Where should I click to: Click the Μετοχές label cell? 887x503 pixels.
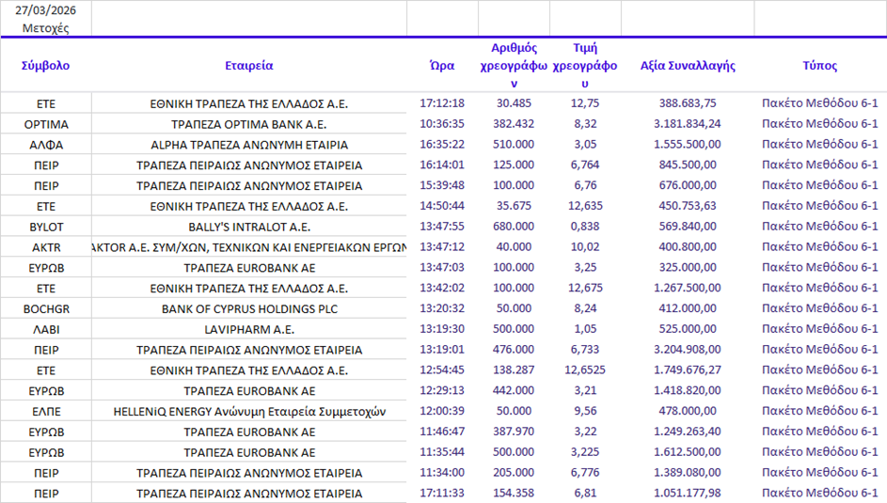coord(45,27)
